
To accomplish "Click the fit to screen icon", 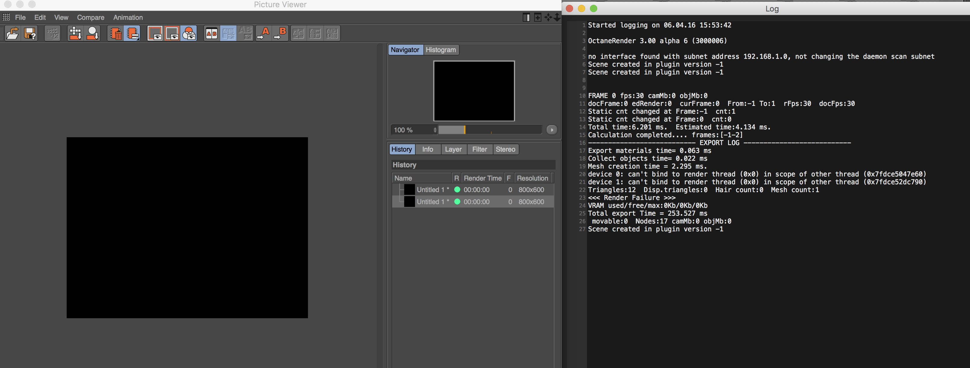I will coord(75,34).
